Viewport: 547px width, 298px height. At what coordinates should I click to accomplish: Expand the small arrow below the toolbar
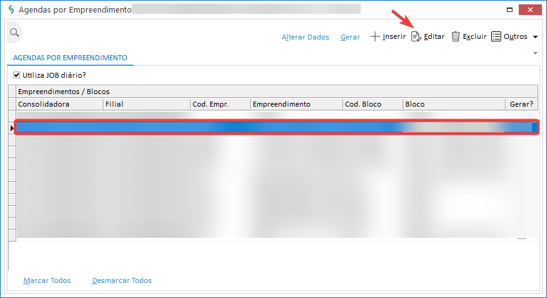coord(535,53)
